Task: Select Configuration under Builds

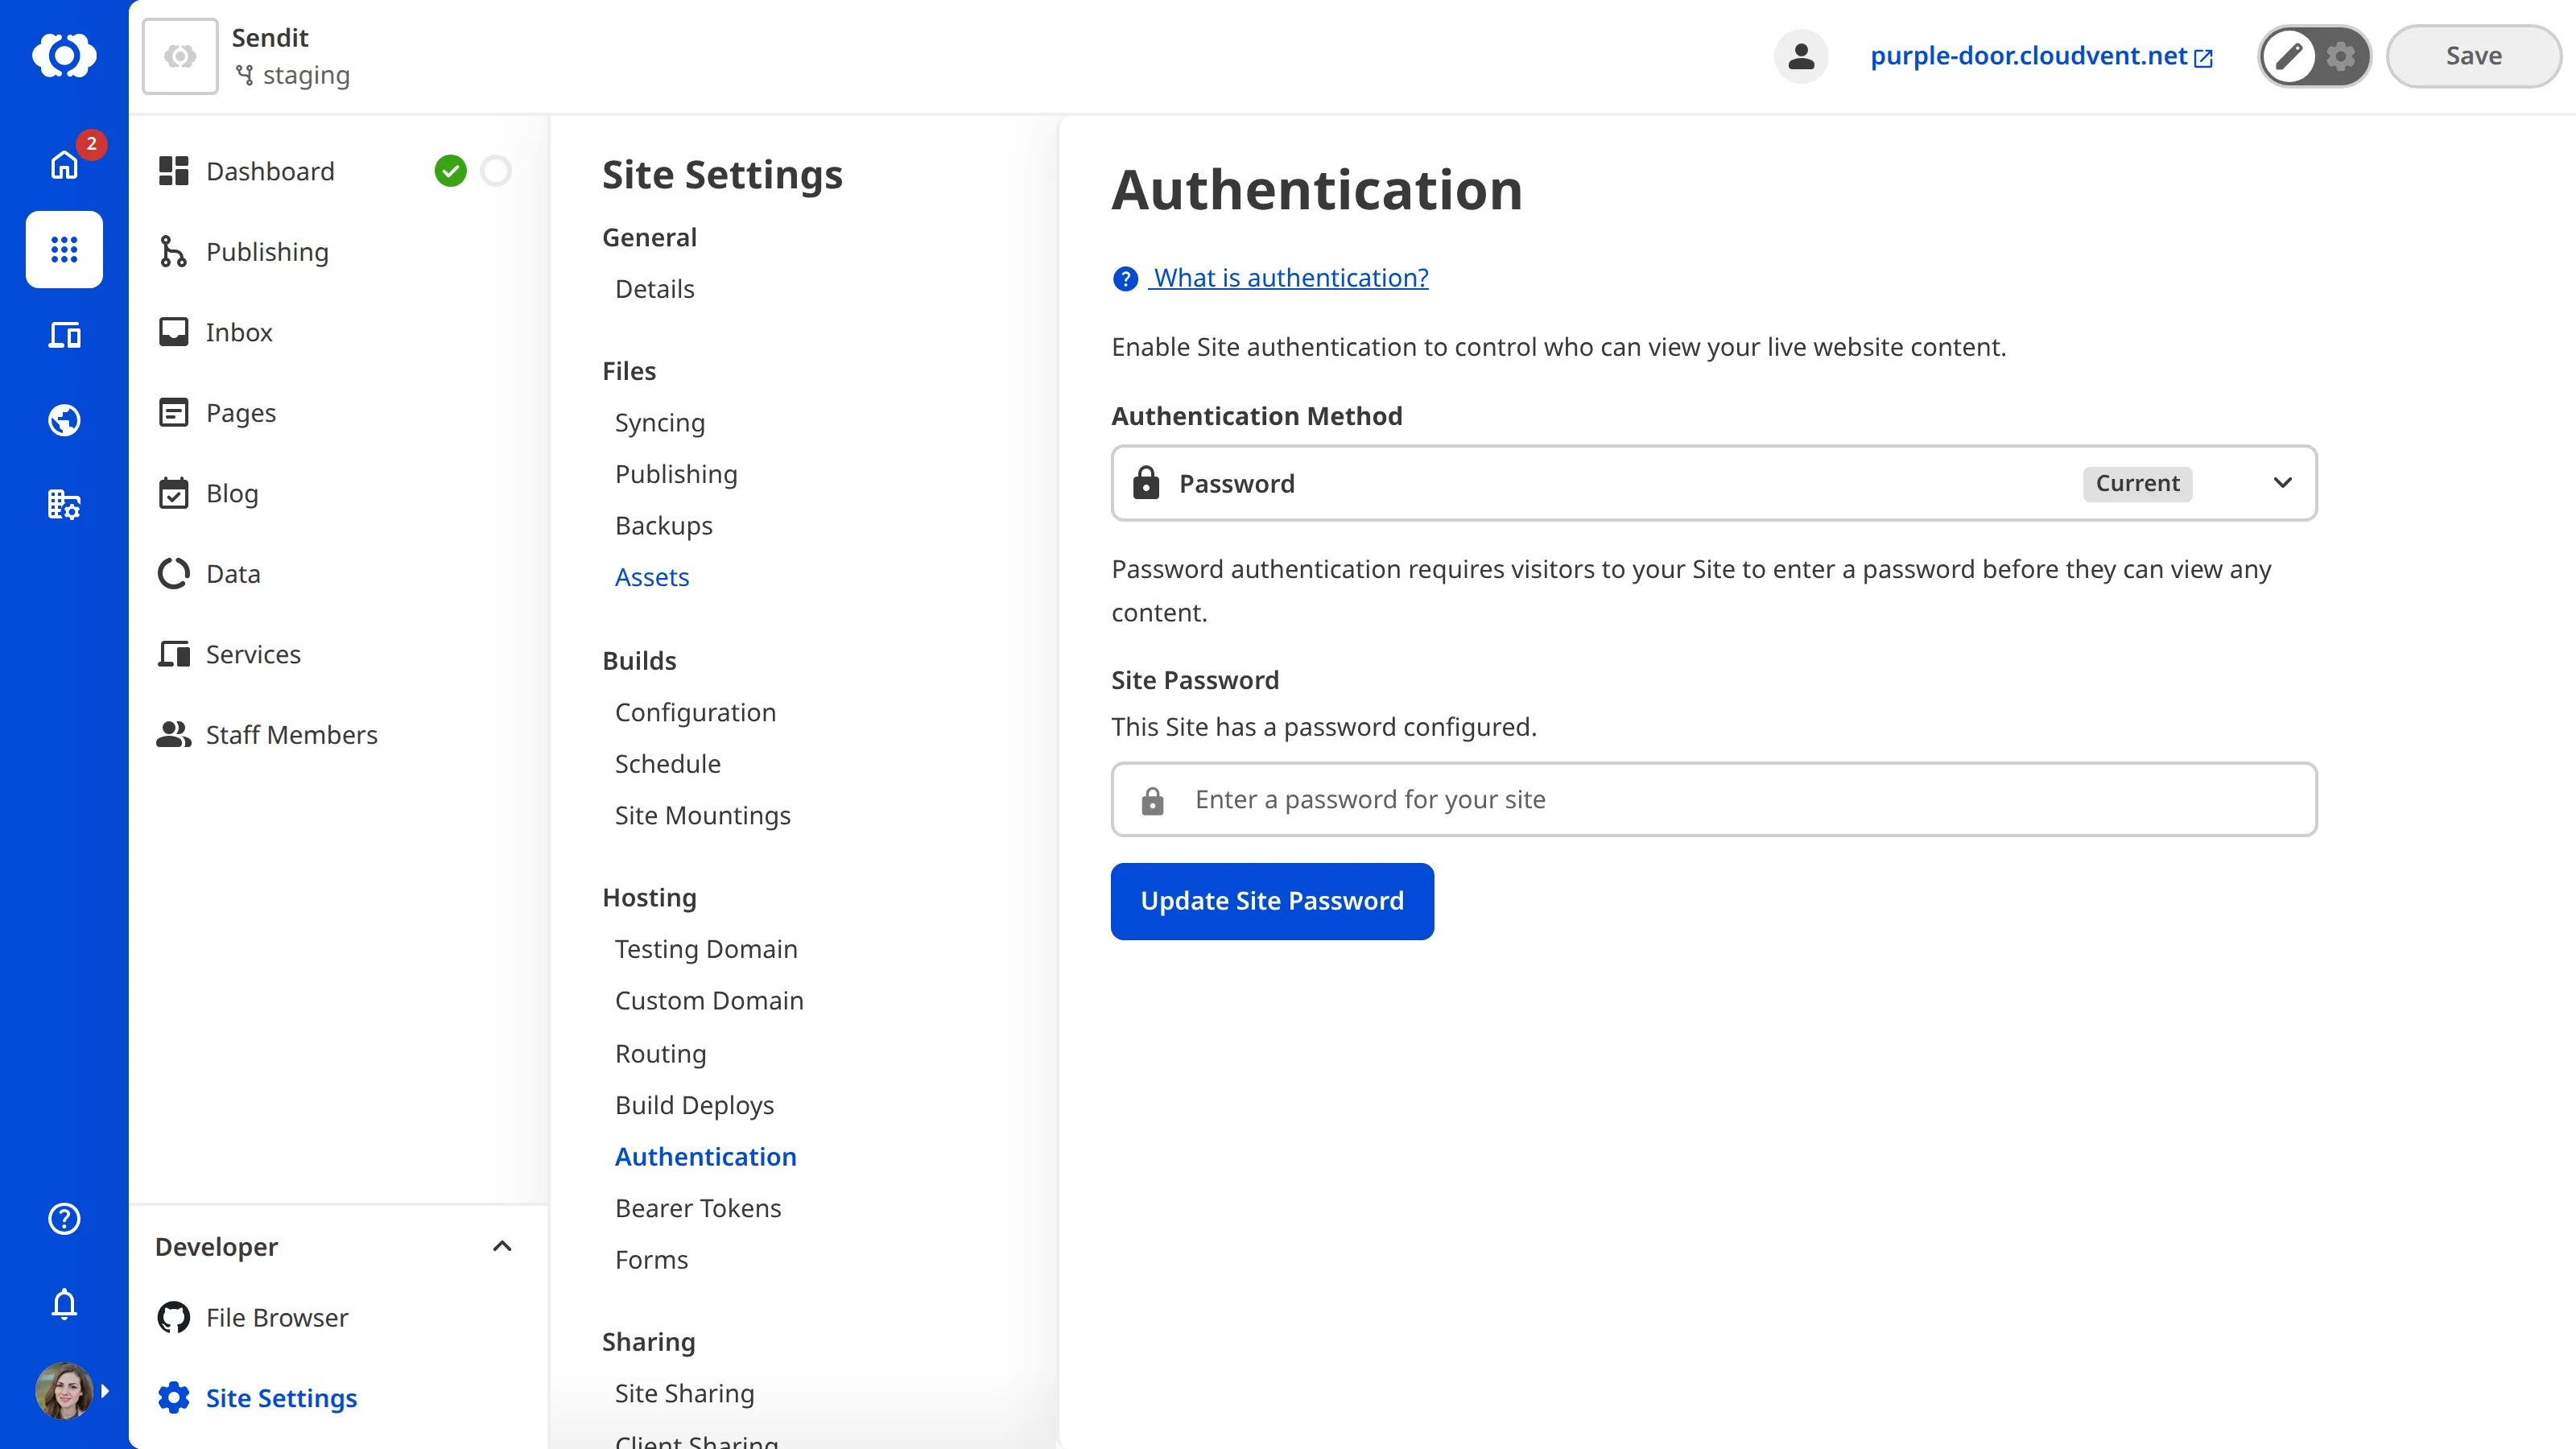Action: click(695, 712)
